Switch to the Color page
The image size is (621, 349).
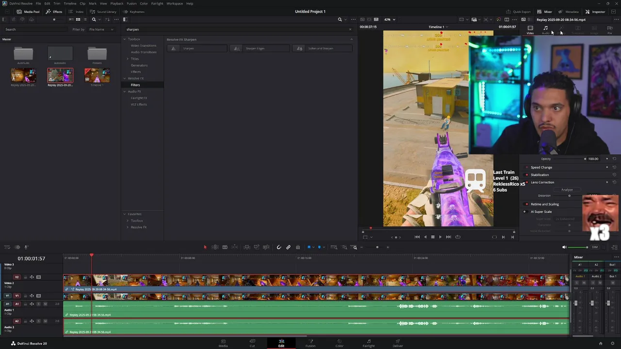click(x=339, y=343)
